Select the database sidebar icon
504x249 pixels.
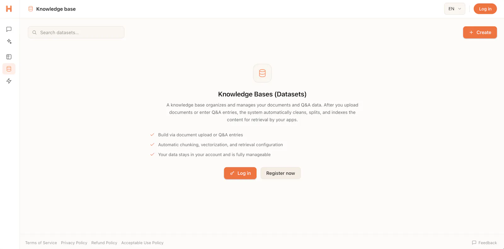click(x=9, y=69)
